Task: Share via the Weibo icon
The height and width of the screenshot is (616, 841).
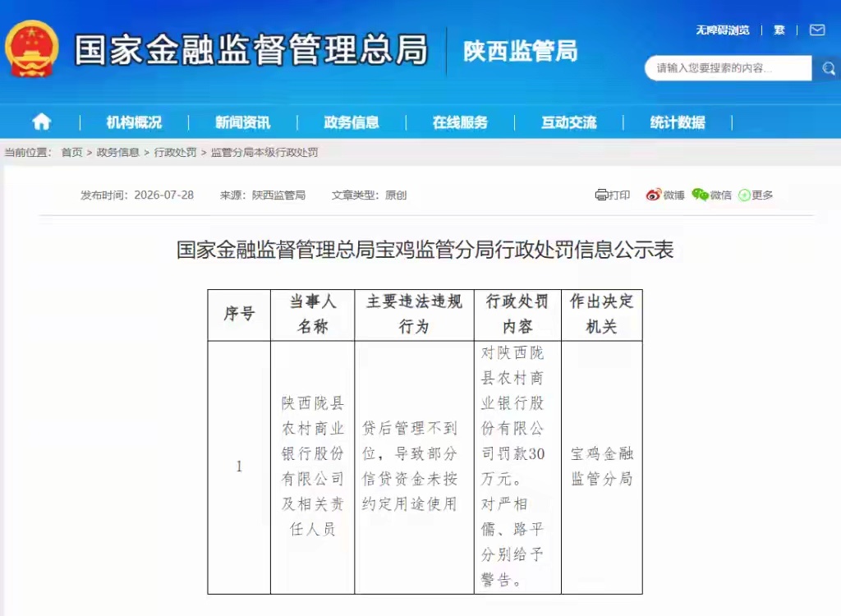Action: [x=653, y=195]
